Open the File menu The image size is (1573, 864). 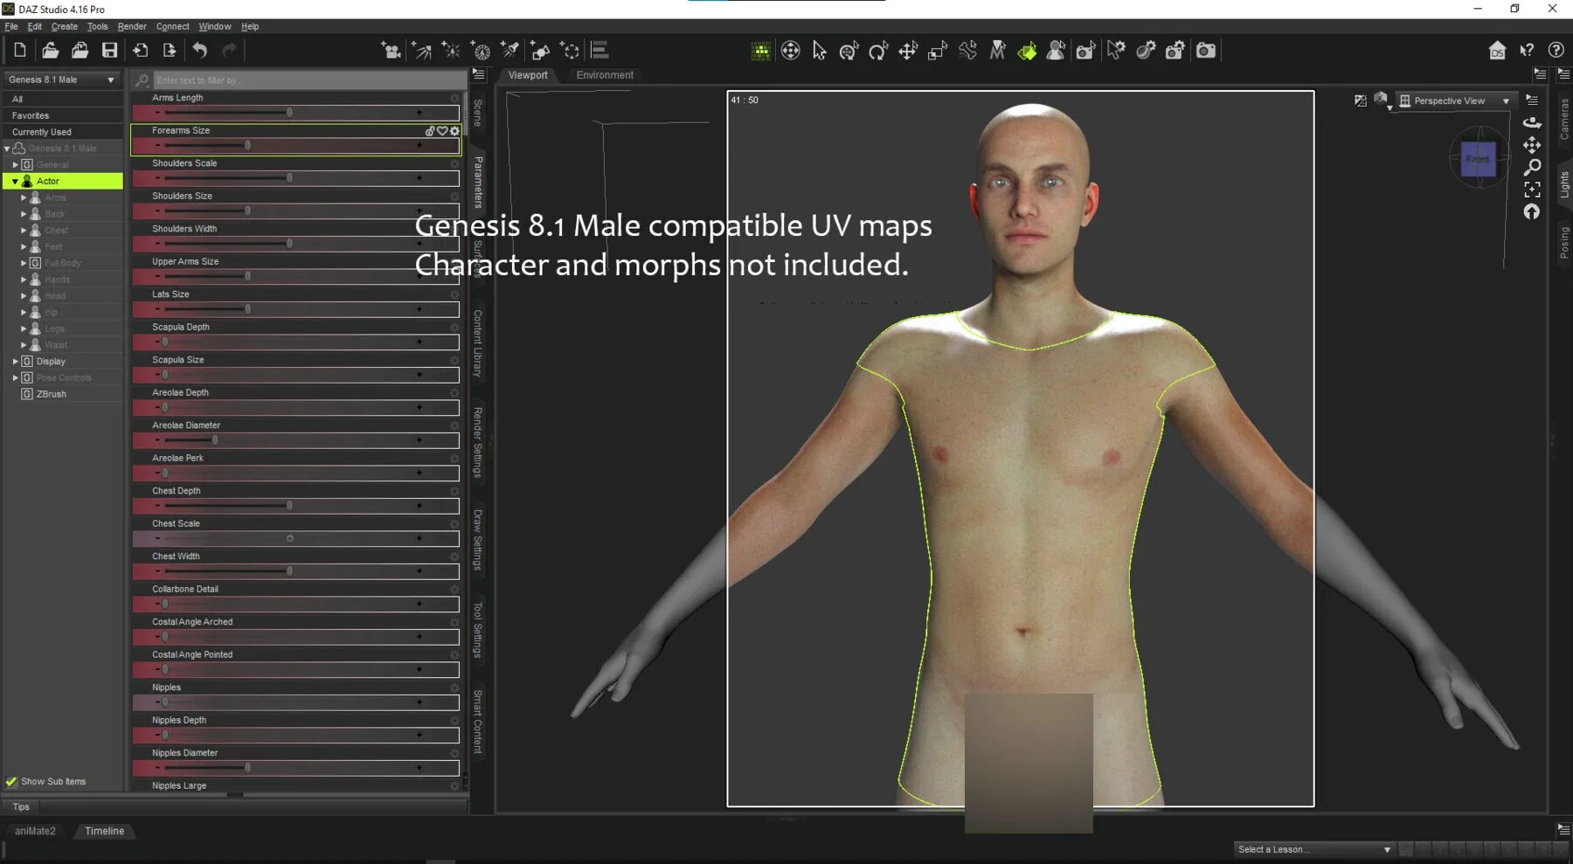coord(11,26)
